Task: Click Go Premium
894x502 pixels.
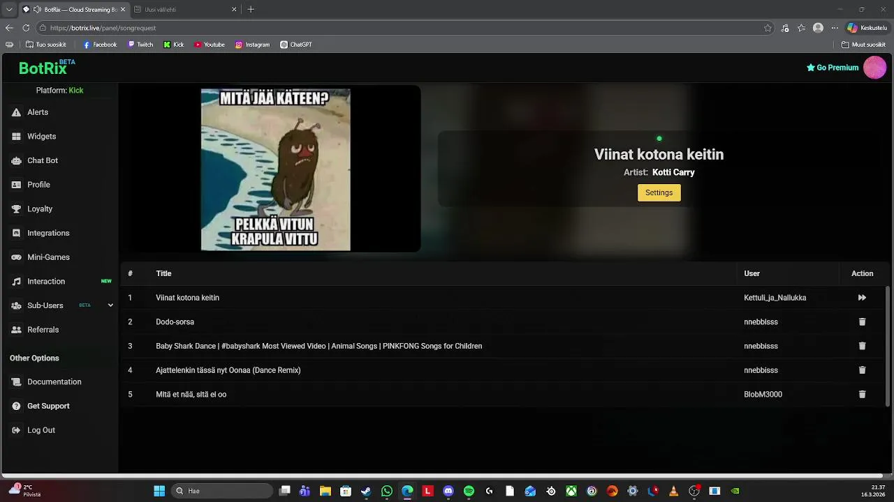Action: pos(833,68)
